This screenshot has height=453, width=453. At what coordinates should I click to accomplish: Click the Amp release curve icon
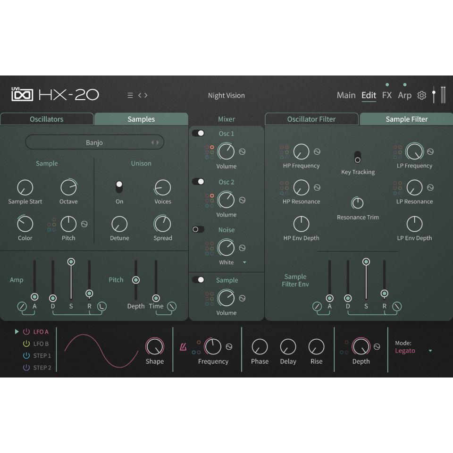point(102,306)
